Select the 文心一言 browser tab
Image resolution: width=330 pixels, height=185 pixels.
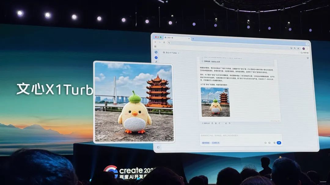coord(177,38)
